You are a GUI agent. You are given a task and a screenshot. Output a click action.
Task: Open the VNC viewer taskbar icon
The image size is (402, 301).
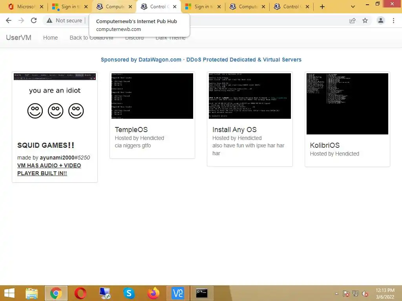pos(178,293)
